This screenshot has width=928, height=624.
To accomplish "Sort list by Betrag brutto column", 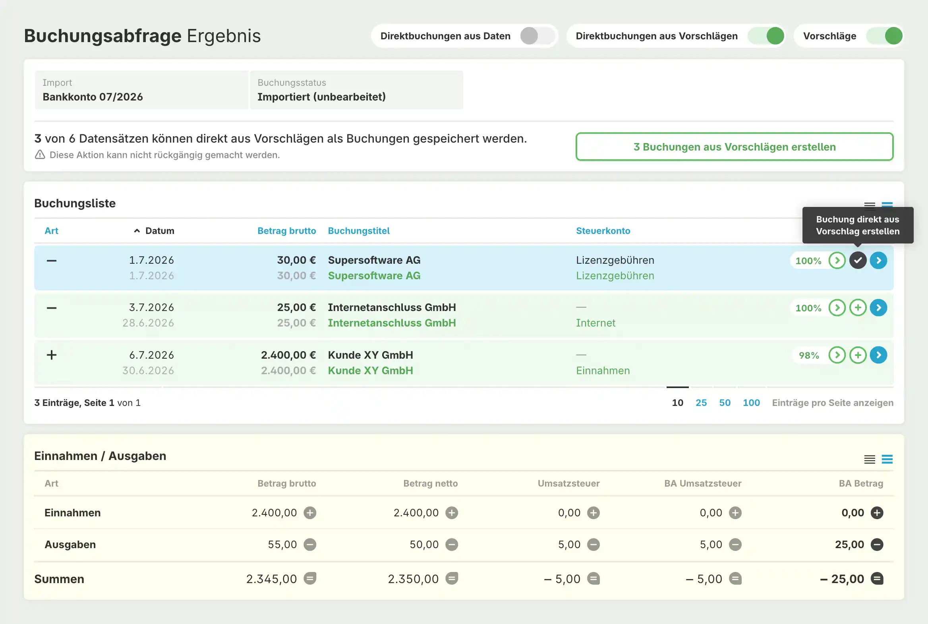I will (286, 231).
